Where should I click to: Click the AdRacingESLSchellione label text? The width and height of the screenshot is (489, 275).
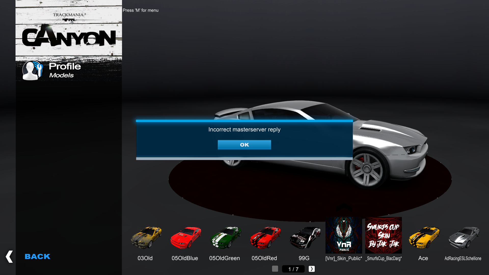[x=463, y=258]
